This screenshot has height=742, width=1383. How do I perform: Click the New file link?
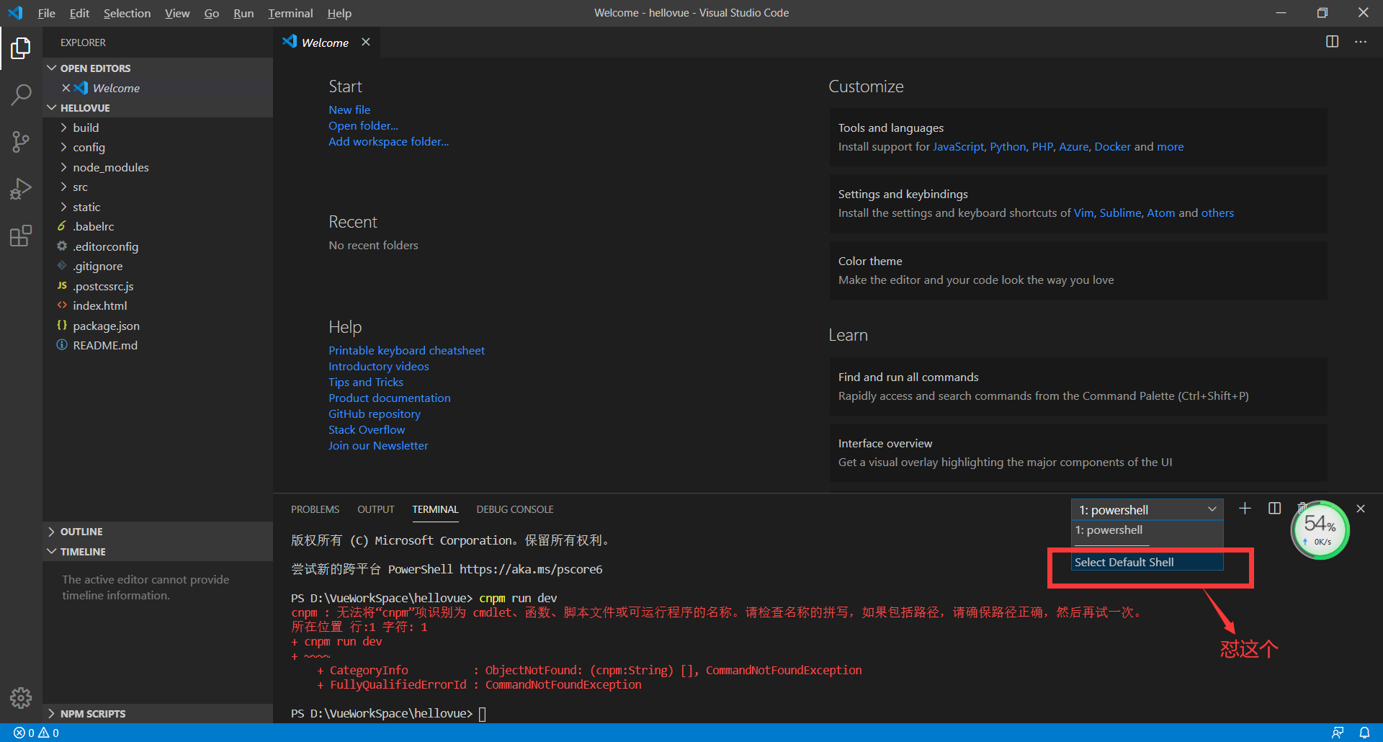349,109
